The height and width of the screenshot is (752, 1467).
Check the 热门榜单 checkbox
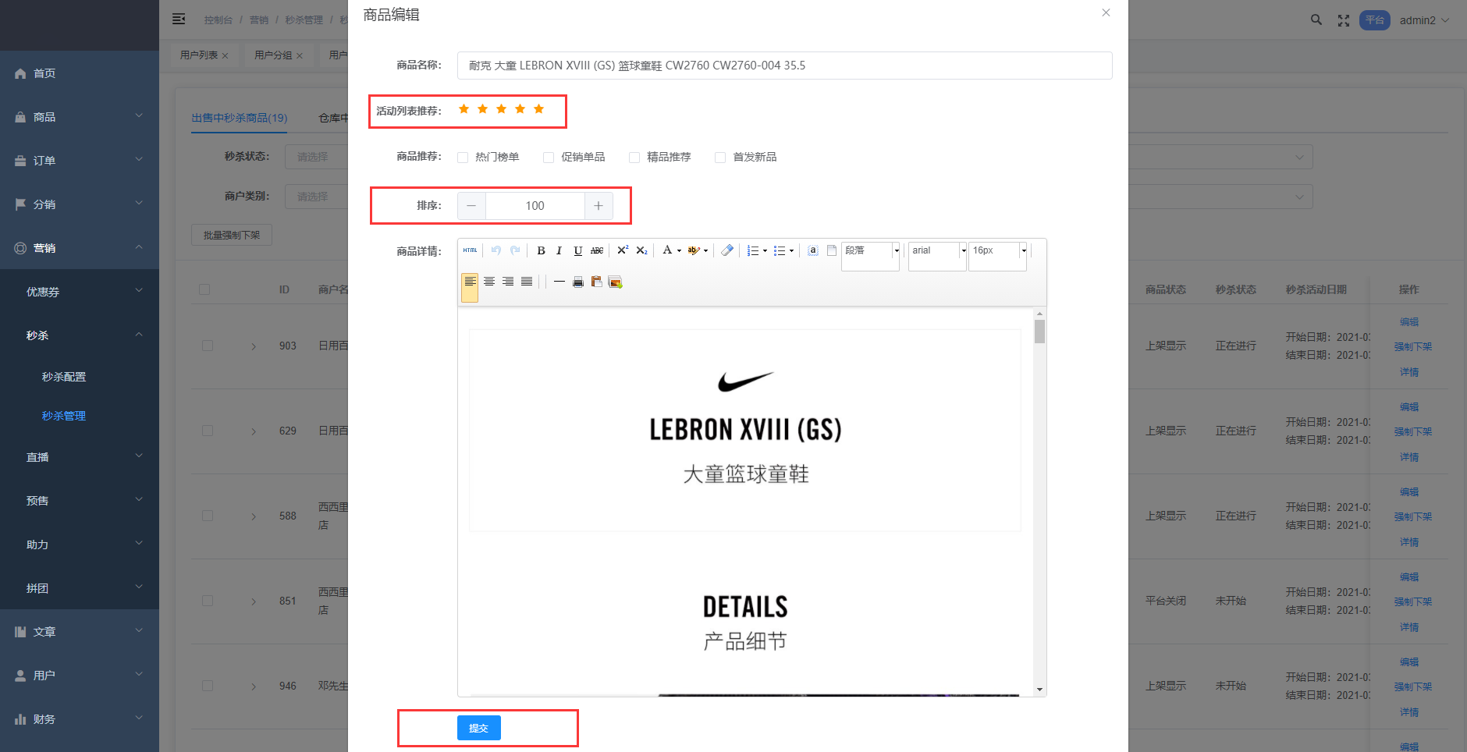click(x=463, y=158)
